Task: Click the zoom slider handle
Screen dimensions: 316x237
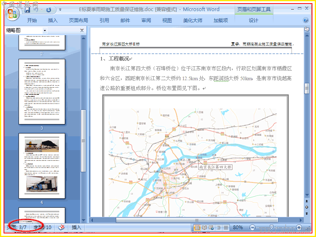Action: 271,228
